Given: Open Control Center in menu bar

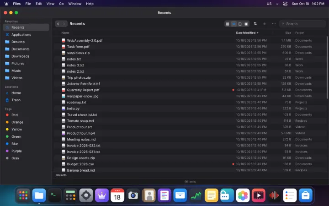Looking at the screenshot, I should pos(285,4).
